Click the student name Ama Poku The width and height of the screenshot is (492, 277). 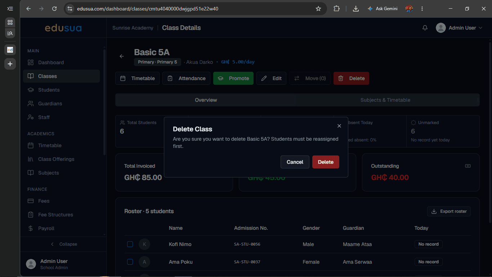(181, 262)
